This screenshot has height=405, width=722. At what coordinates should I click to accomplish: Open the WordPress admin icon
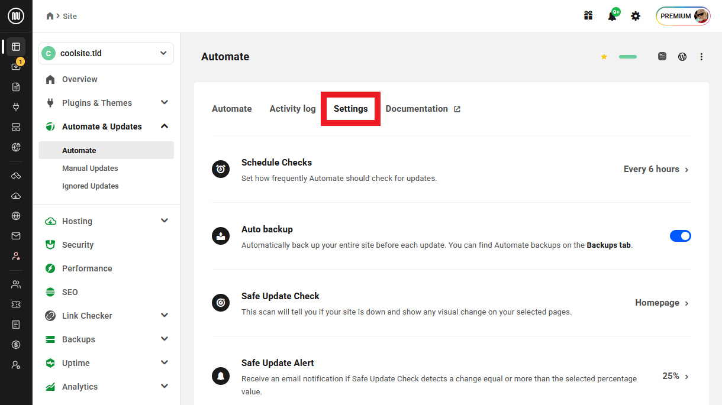point(682,57)
